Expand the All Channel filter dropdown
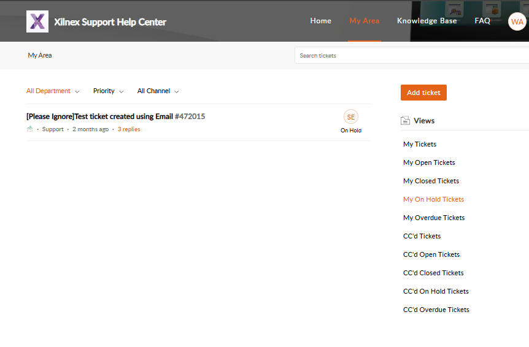 (x=158, y=91)
